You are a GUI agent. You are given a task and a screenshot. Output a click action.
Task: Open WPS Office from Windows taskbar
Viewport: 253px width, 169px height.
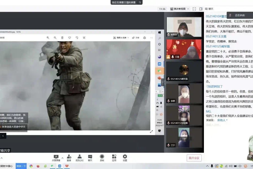tap(67, 166)
